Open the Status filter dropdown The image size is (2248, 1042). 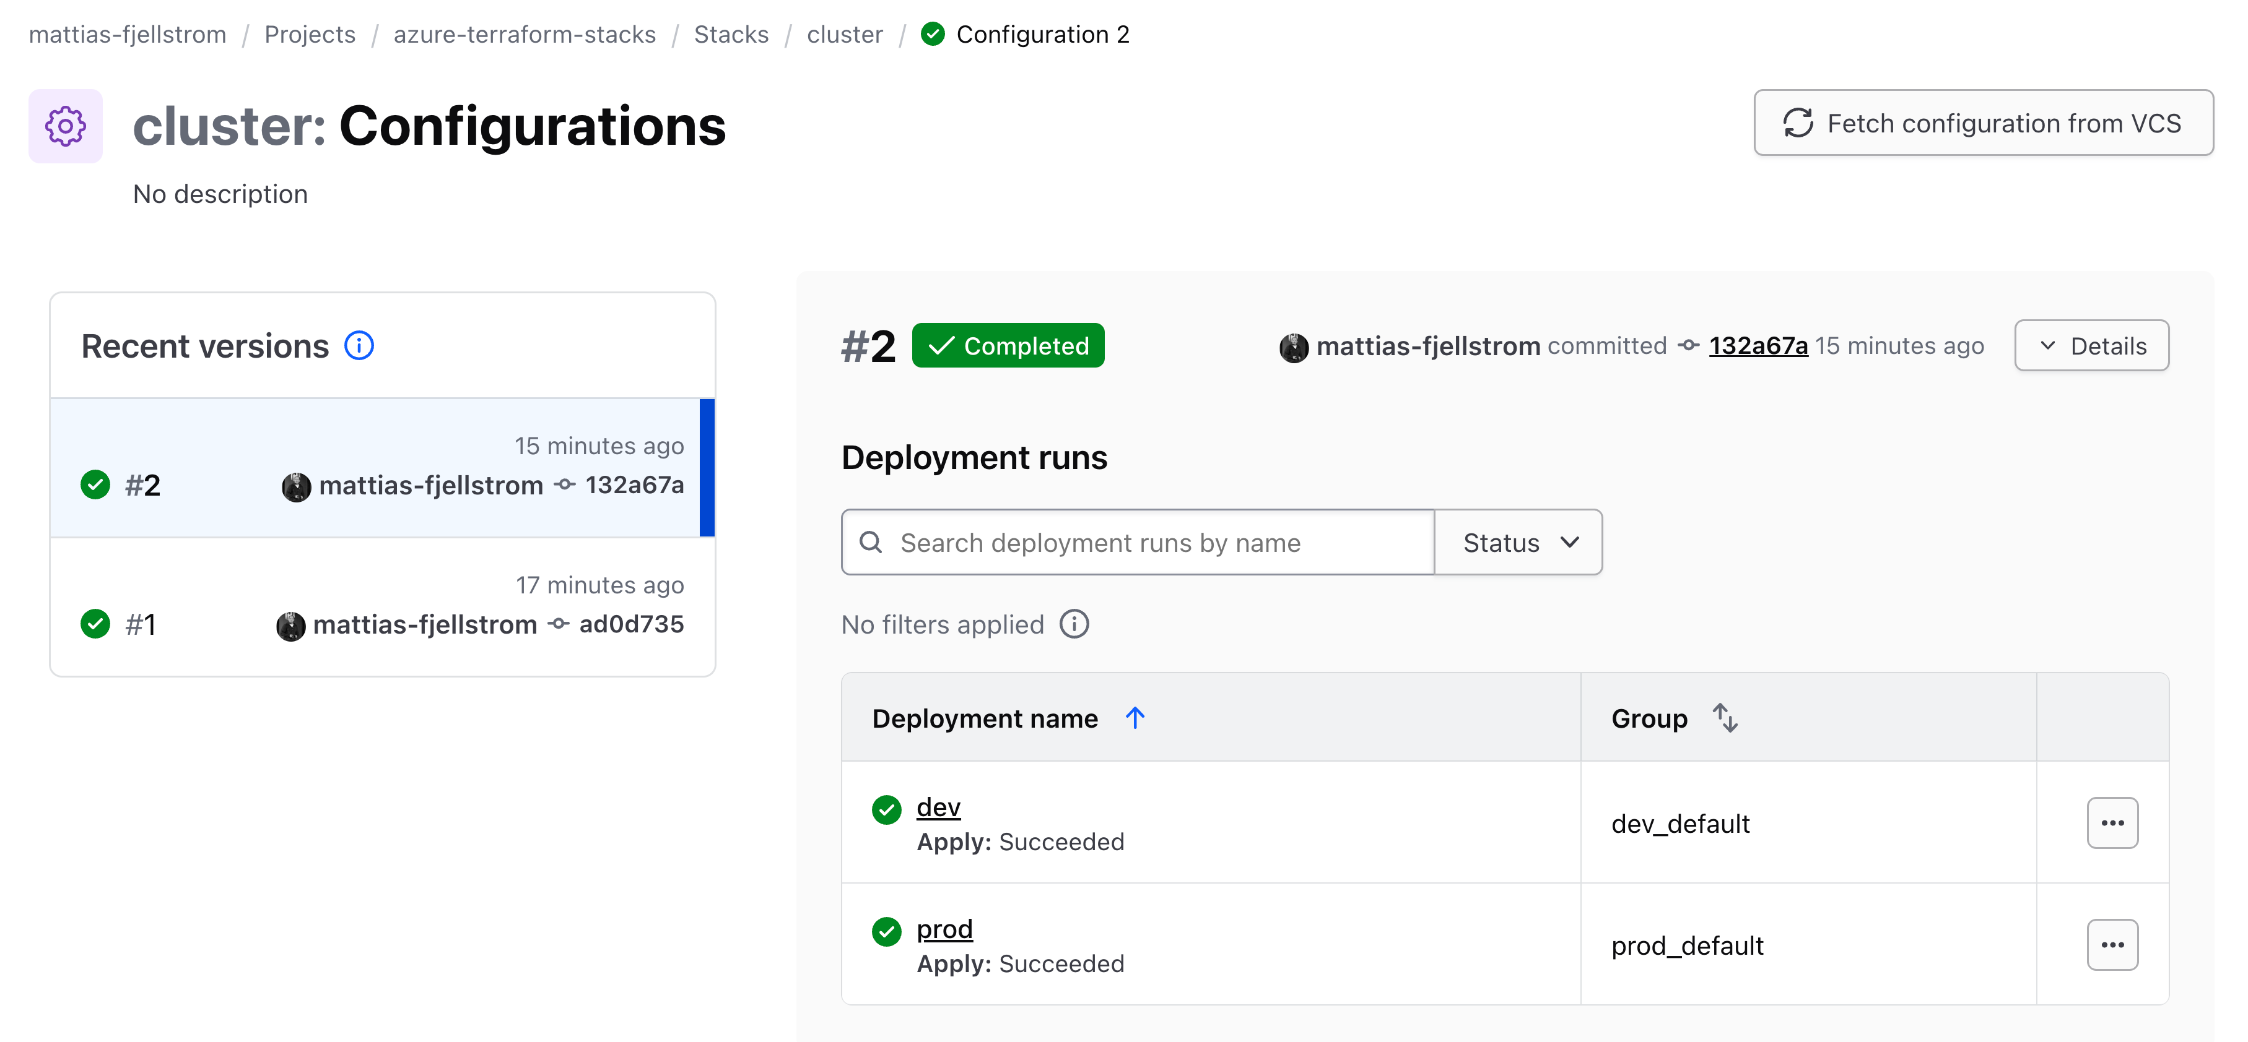[x=1518, y=541]
